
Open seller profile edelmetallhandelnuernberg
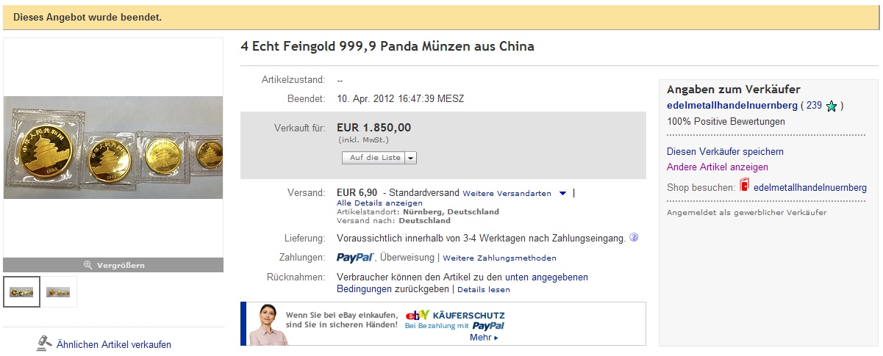pyautogui.click(x=732, y=106)
